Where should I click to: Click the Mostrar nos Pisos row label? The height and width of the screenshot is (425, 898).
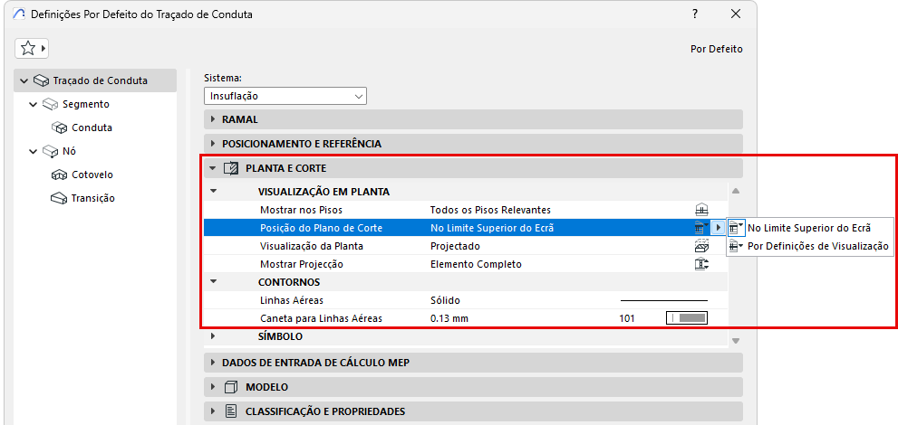(301, 210)
